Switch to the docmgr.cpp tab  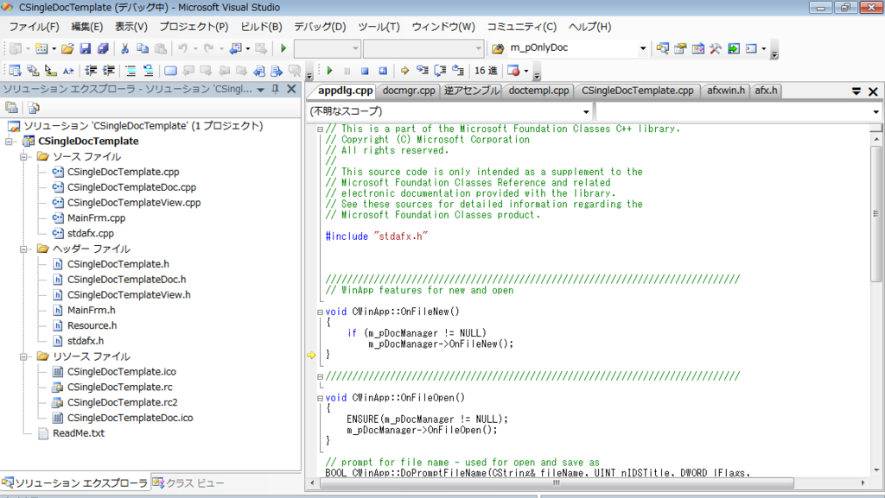409,90
